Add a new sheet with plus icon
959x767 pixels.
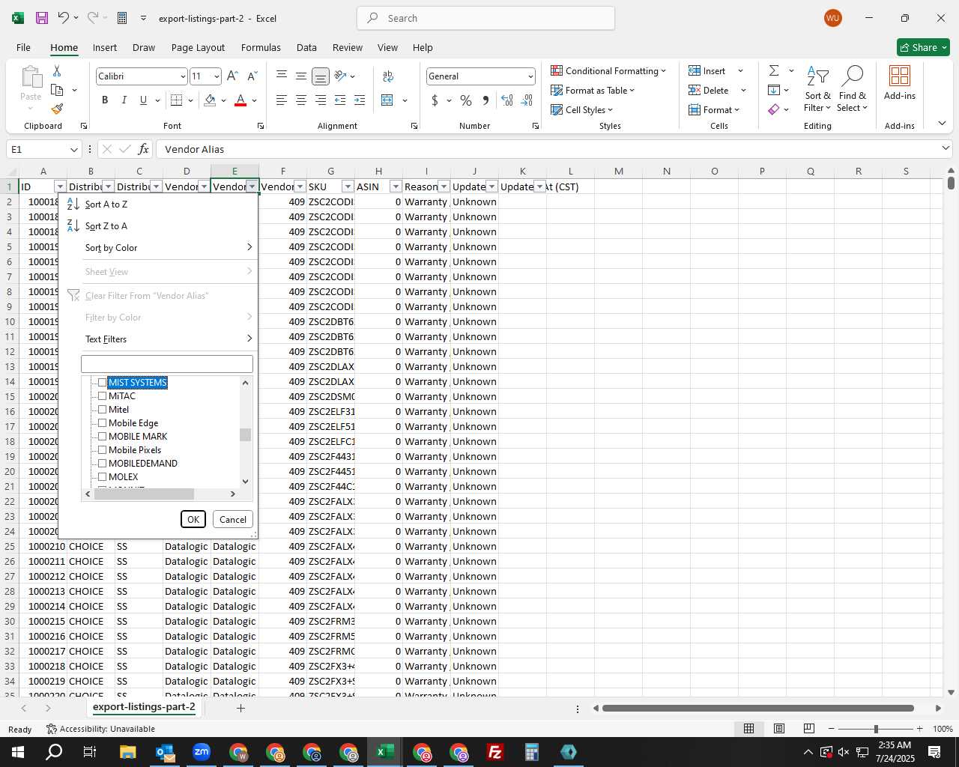pos(240,708)
